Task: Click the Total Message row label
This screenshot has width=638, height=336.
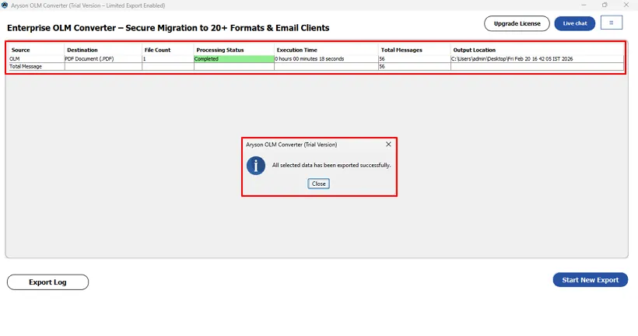Action: [26, 67]
